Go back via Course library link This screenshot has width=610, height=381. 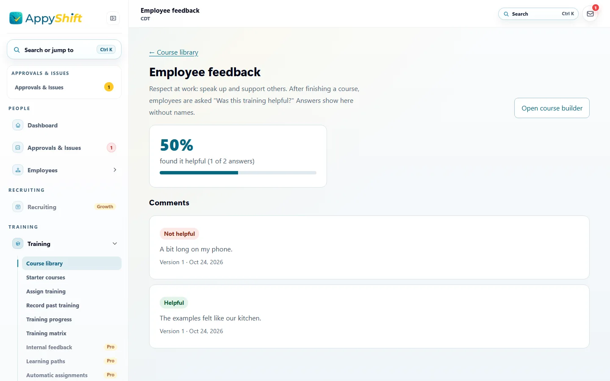[174, 52]
